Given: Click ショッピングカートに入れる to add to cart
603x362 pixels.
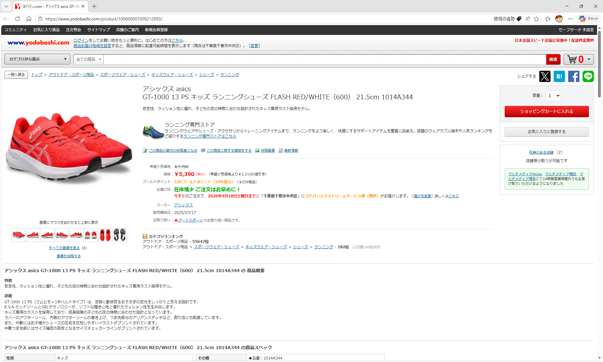Looking at the screenshot, I should pos(546,111).
